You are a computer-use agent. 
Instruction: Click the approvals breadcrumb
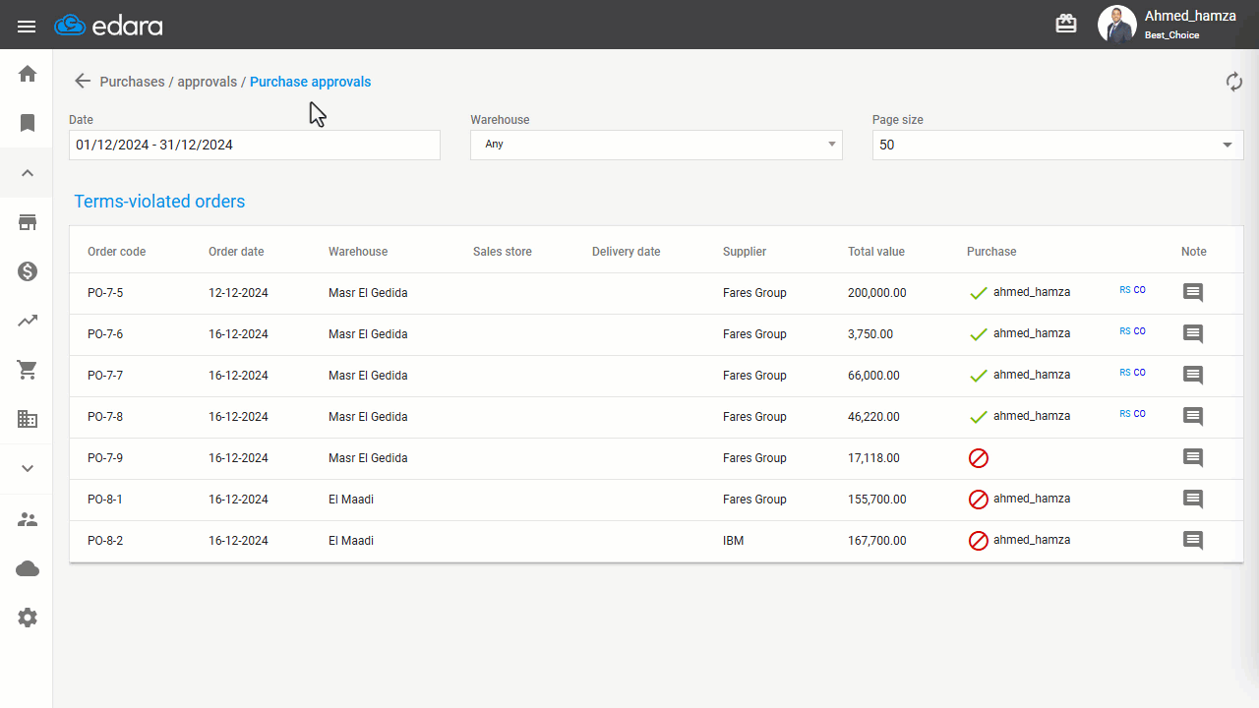[x=207, y=82]
